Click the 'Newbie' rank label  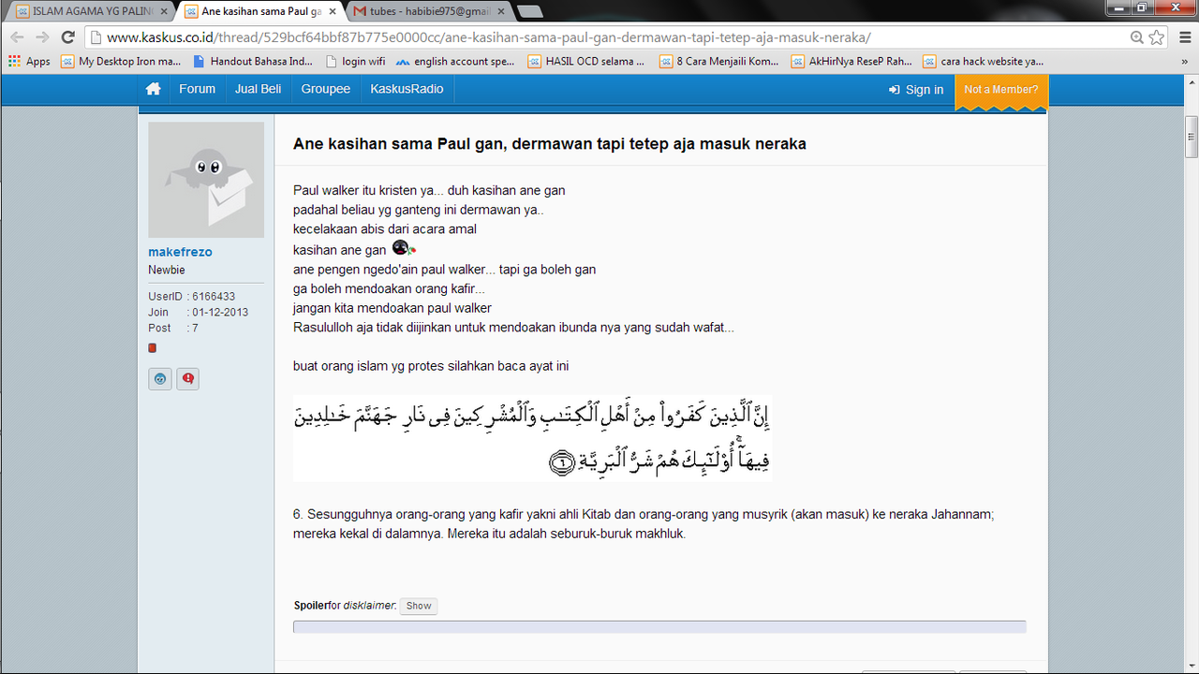coord(167,270)
